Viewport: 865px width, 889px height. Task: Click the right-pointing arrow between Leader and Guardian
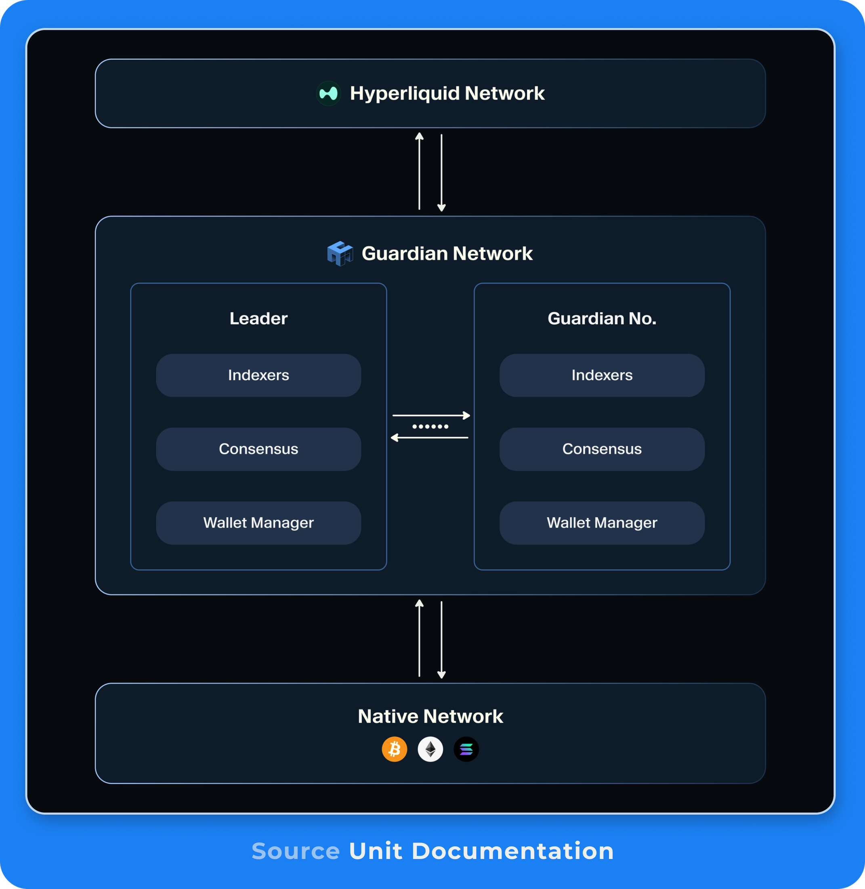coord(430,415)
